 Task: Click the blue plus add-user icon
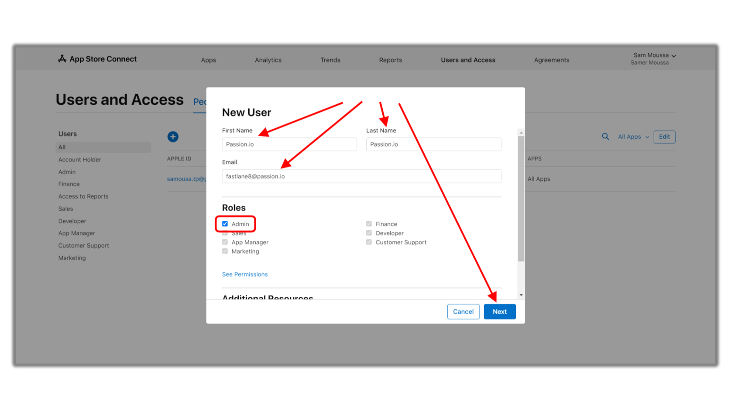tap(173, 137)
